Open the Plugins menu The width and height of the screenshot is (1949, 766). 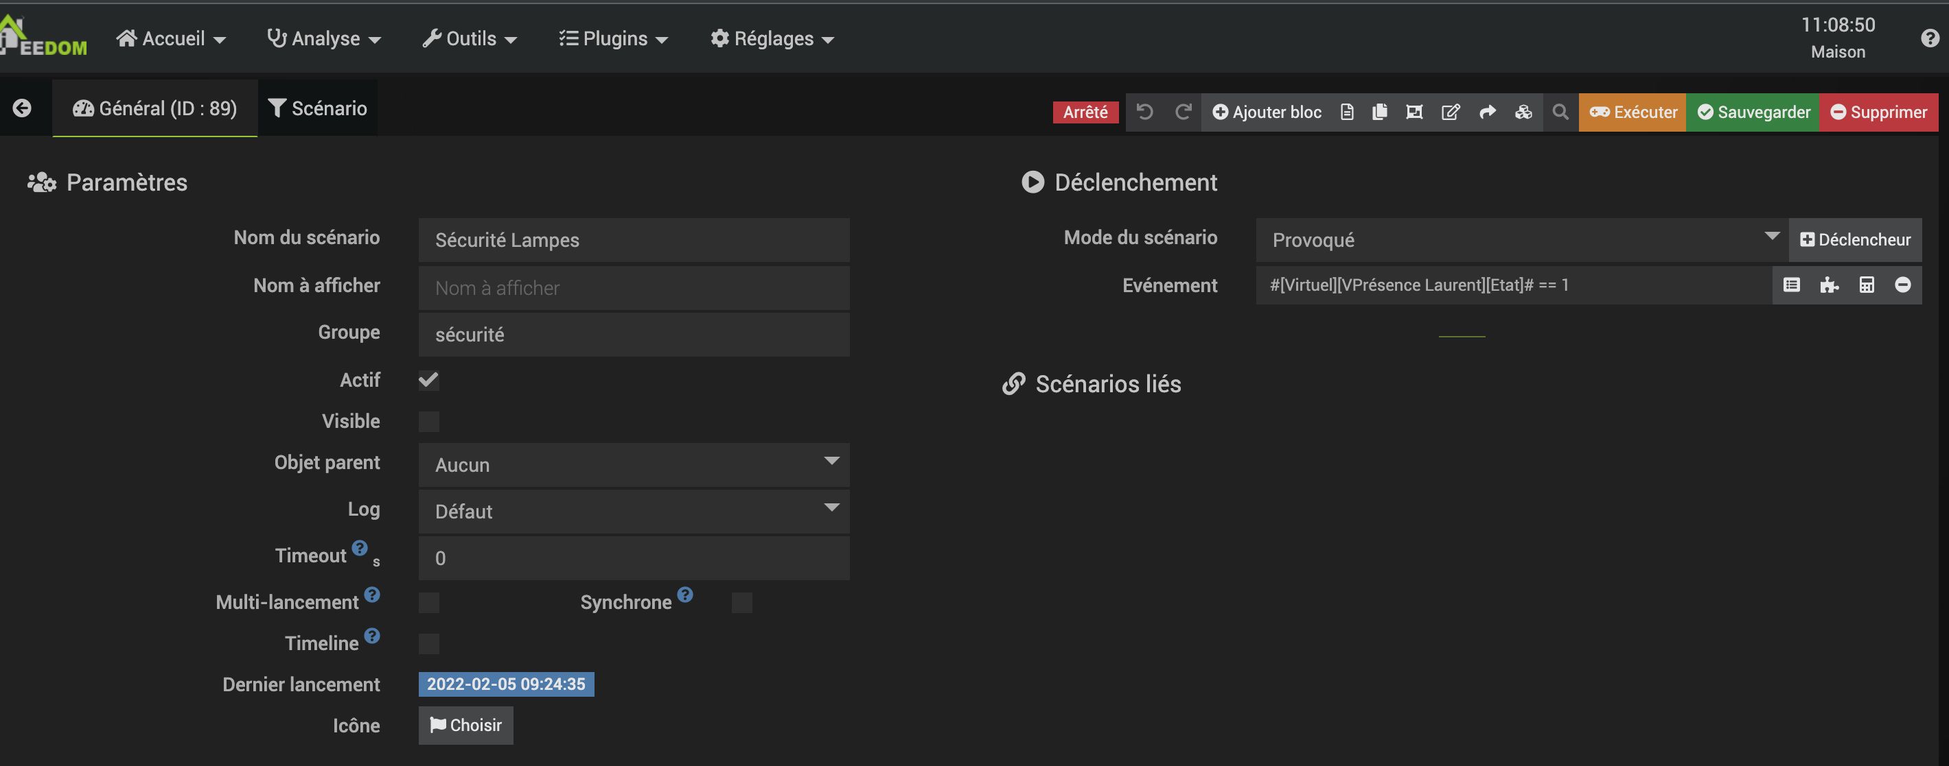[x=614, y=38]
